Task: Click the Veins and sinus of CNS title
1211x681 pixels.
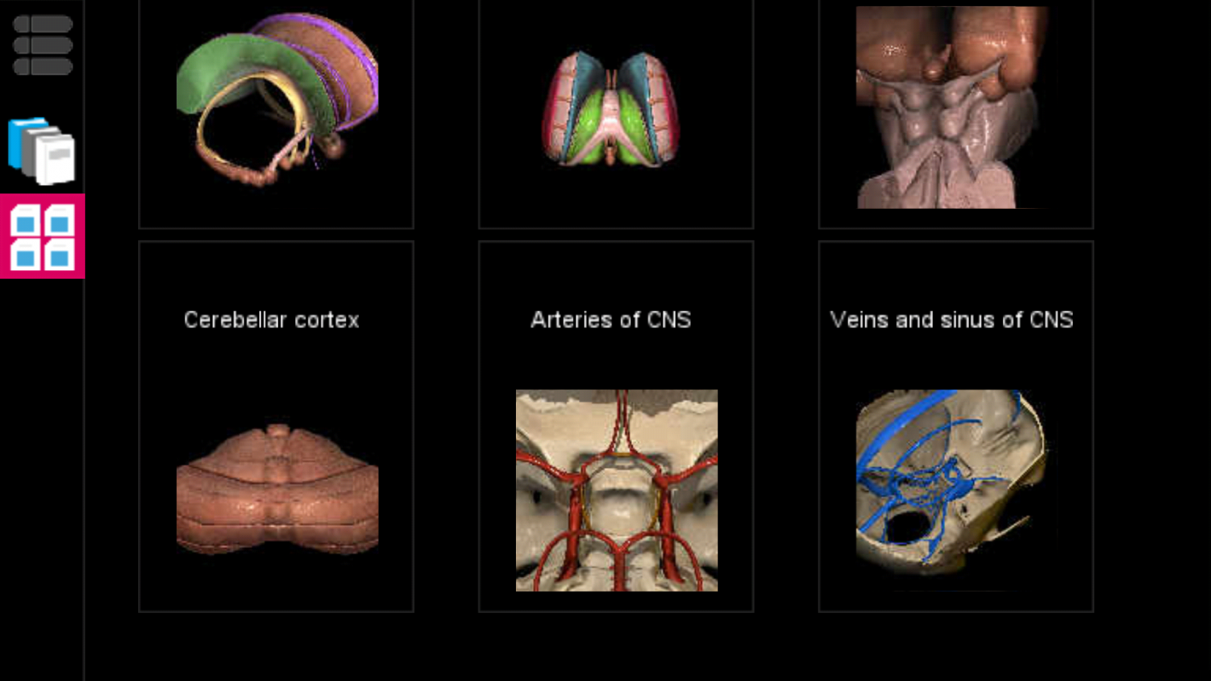Action: click(951, 320)
